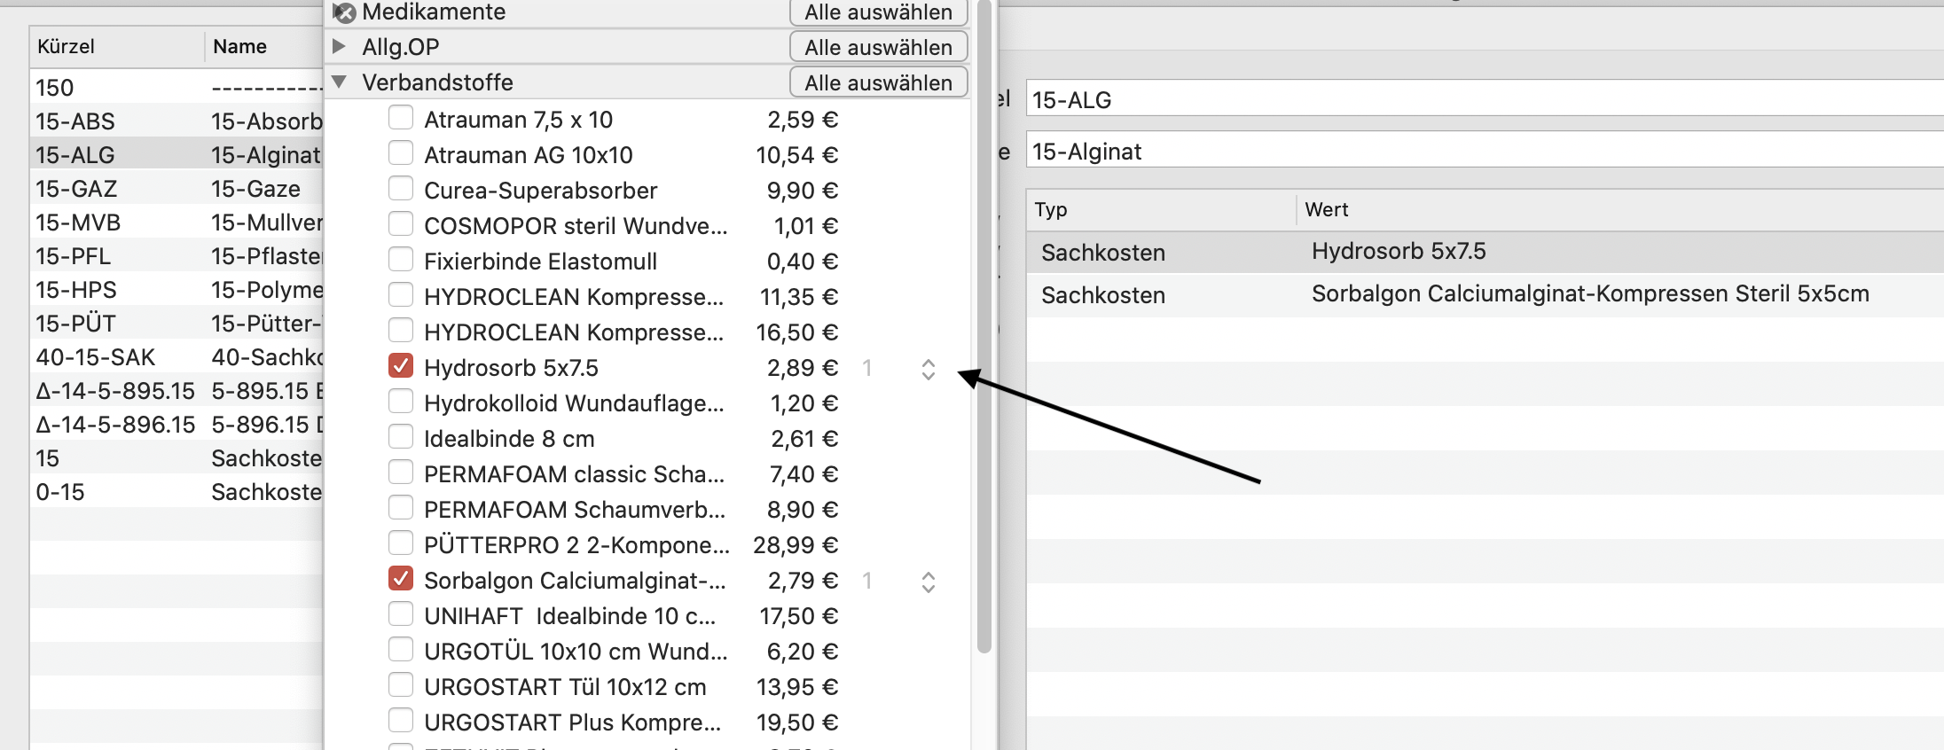Check URGOSTART Plus Kompresse
This screenshot has width=1944, height=750.
point(401,721)
